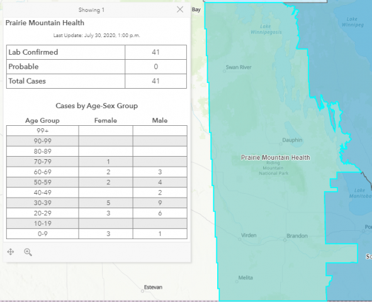Click the 50-59 age group label
372x302 pixels.
pos(42,182)
